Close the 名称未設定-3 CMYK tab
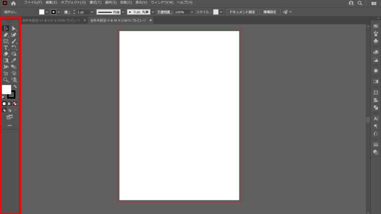This screenshot has width=381, height=214. coord(150,20)
